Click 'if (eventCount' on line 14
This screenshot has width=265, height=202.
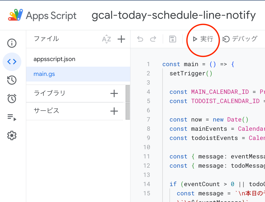[x=195, y=184]
